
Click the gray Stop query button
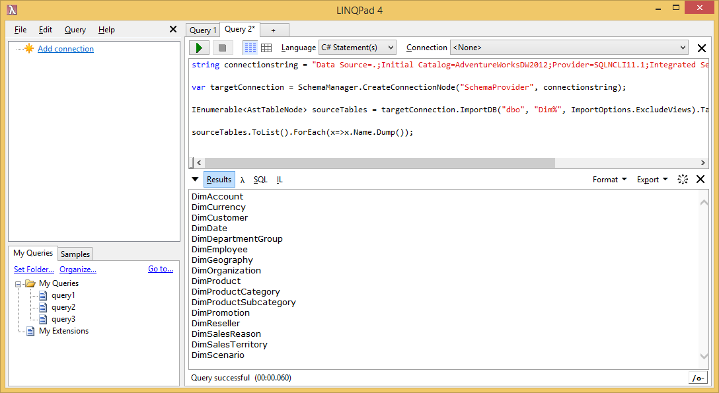coord(223,48)
